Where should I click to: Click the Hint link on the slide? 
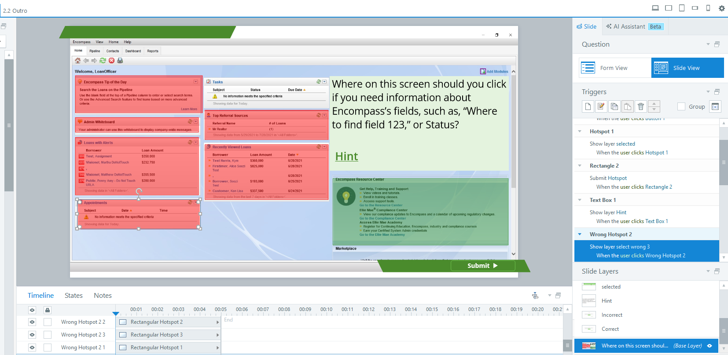(346, 157)
